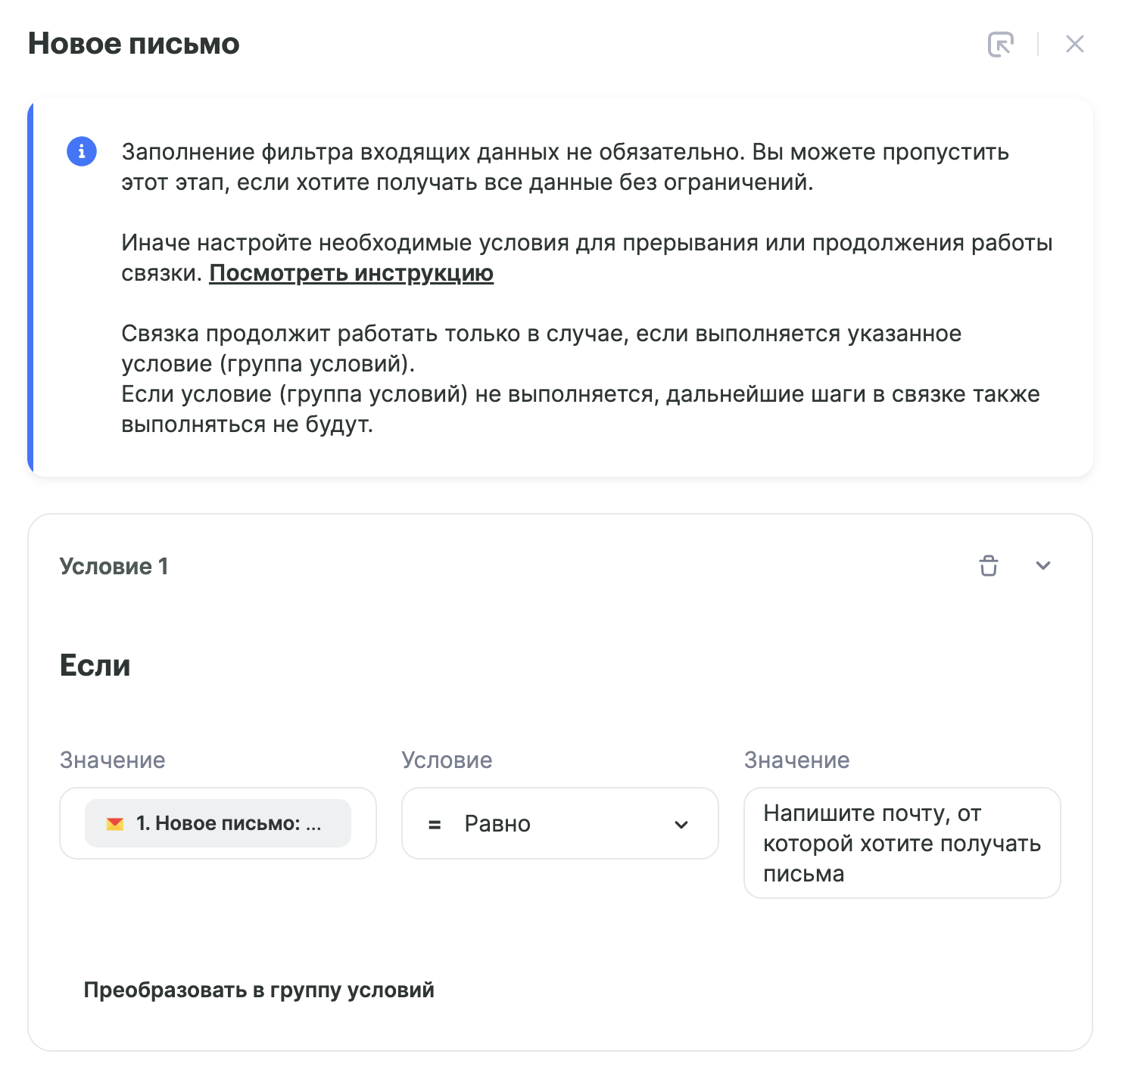Click the pop-out window icon in header
The height and width of the screenshot is (1082, 1125).
(1001, 44)
